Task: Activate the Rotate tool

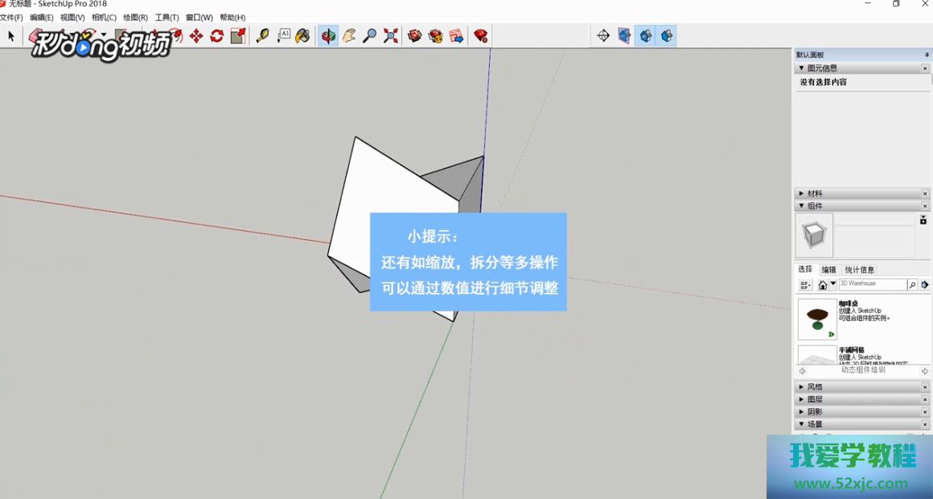Action: click(217, 36)
